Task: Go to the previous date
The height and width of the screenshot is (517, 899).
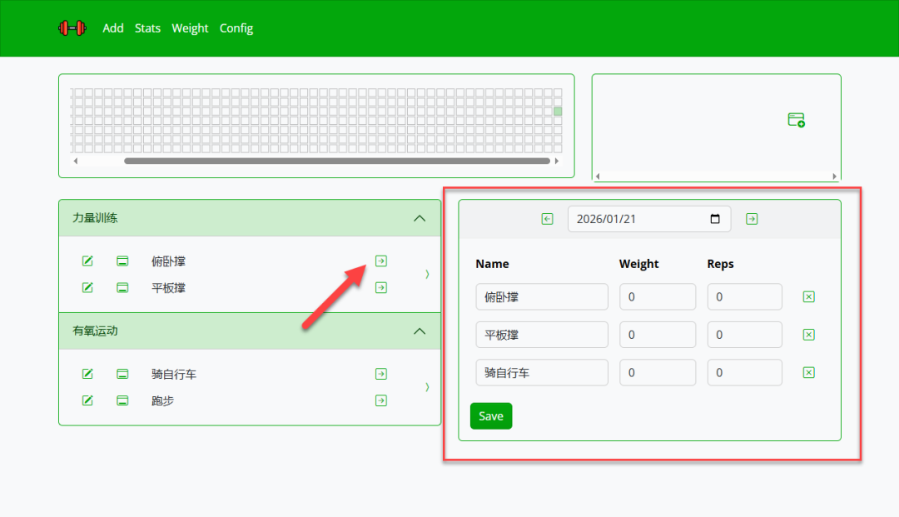Action: pyautogui.click(x=547, y=219)
